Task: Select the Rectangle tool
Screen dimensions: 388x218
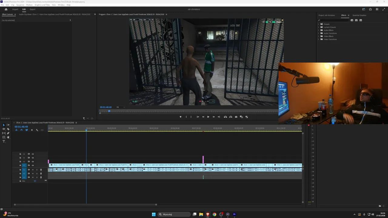Action: pos(4,137)
